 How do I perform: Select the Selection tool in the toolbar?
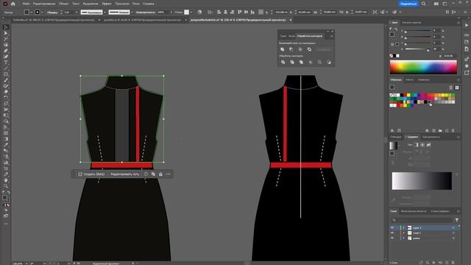(x=6, y=27)
